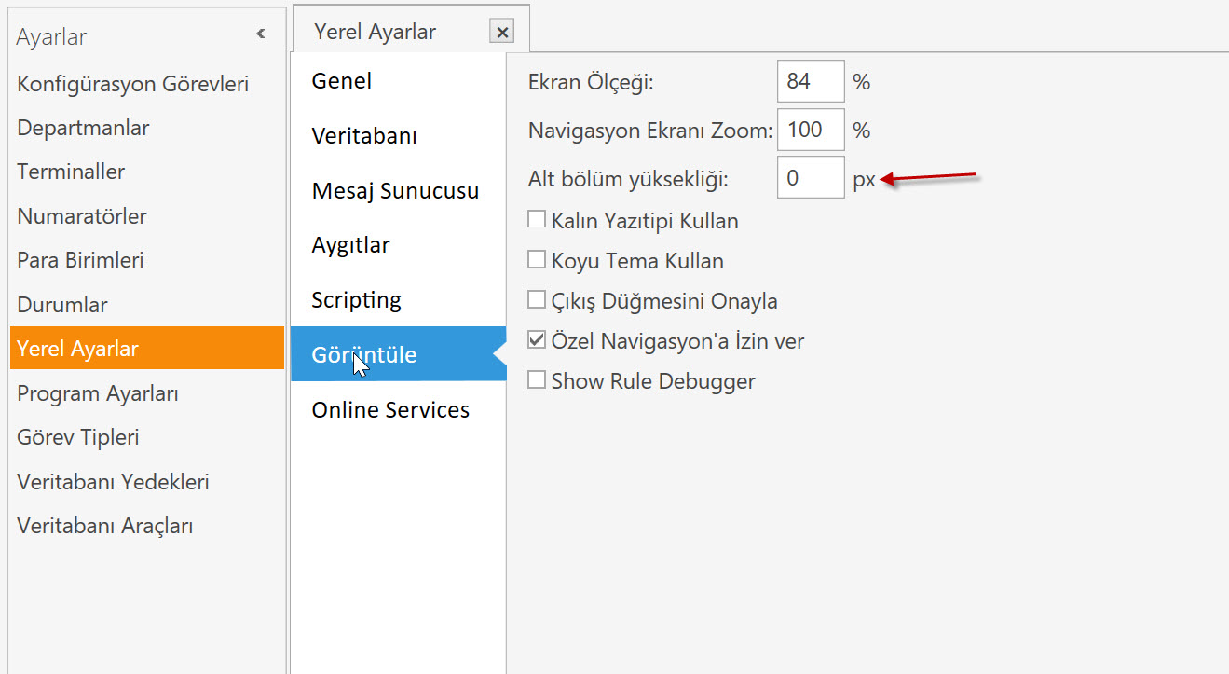Viewport: 1229px width, 674px height.
Task: Select the Mesaj Sunucusu tab
Action: [x=395, y=191]
